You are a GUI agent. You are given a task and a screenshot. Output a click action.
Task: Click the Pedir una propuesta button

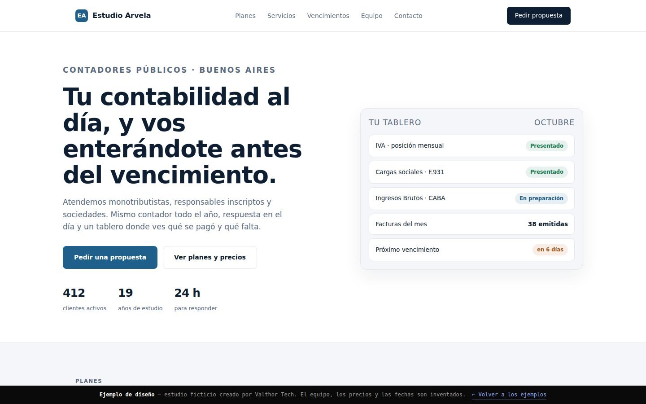pyautogui.click(x=110, y=257)
